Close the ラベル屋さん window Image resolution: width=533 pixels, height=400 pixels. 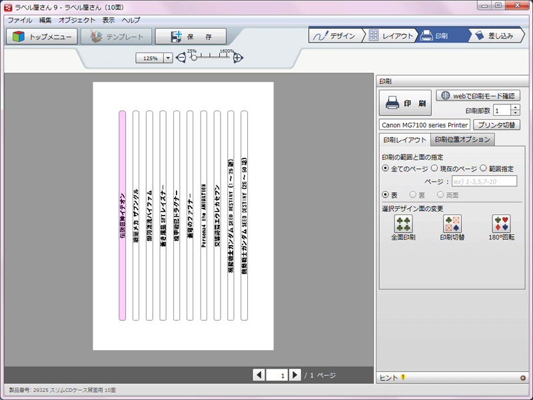pos(517,5)
